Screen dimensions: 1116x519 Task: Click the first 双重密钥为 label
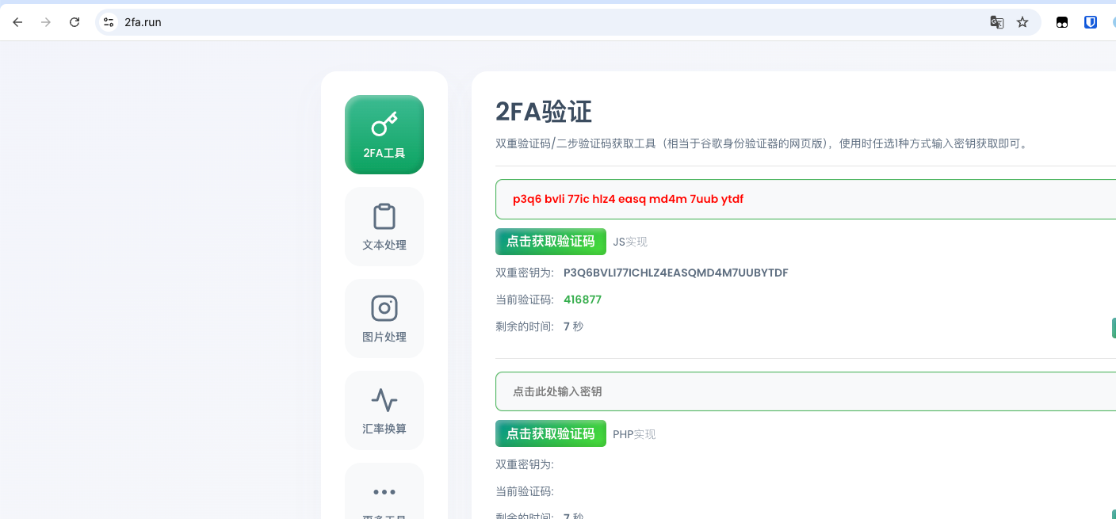point(525,273)
